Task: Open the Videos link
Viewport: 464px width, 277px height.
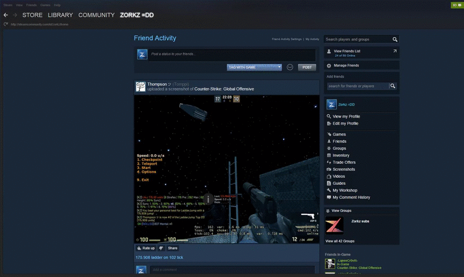Action: point(339,177)
